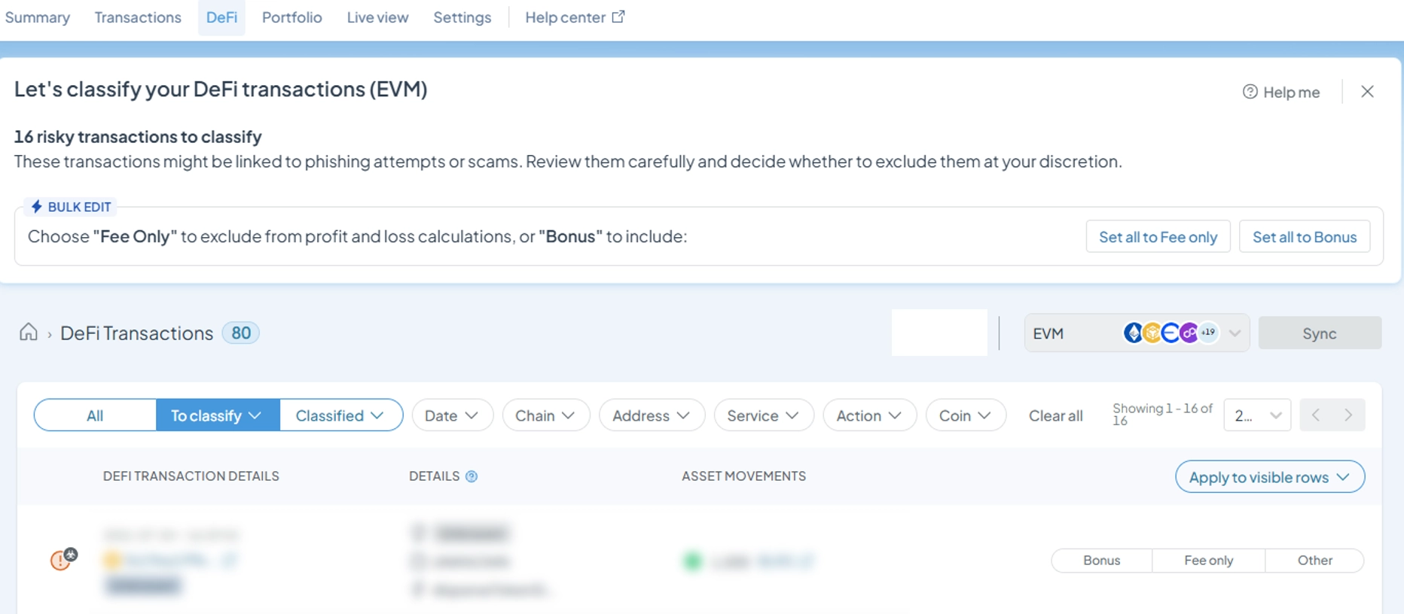Open the Live view tab
Screen dimensions: 1404x614
[x=377, y=17]
